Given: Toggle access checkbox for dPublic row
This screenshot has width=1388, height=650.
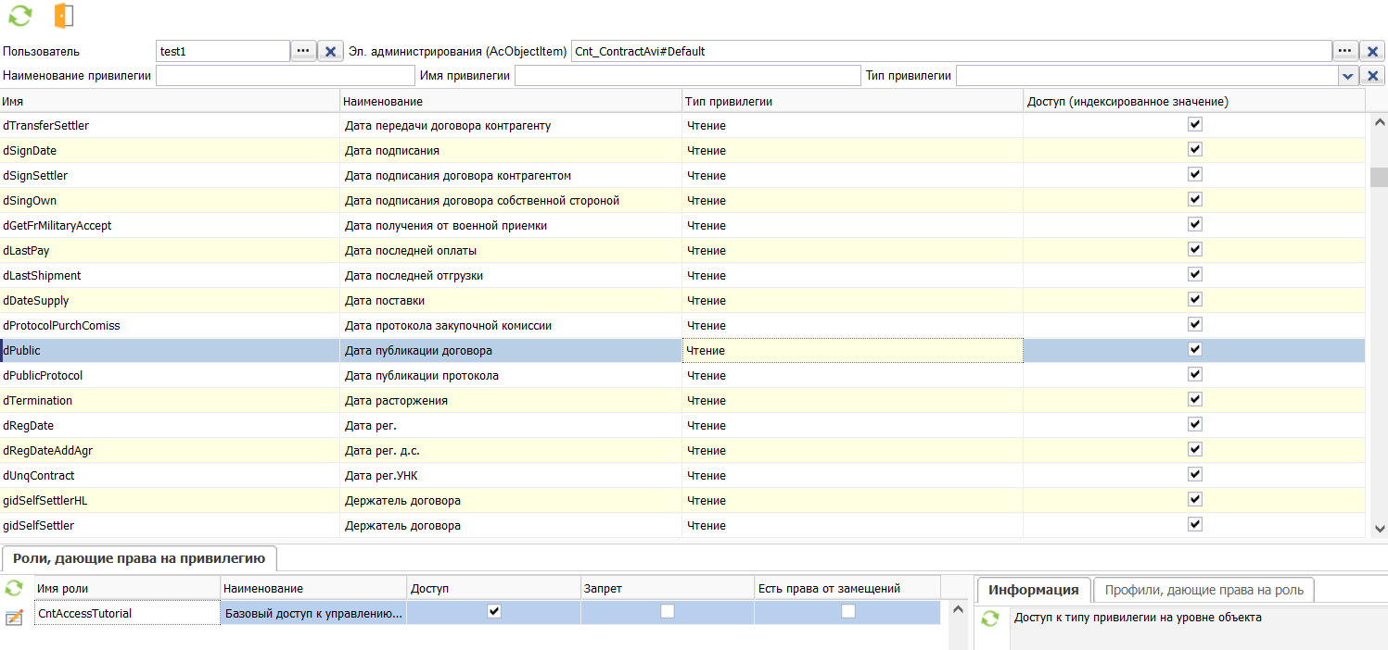Looking at the screenshot, I should 1195,349.
